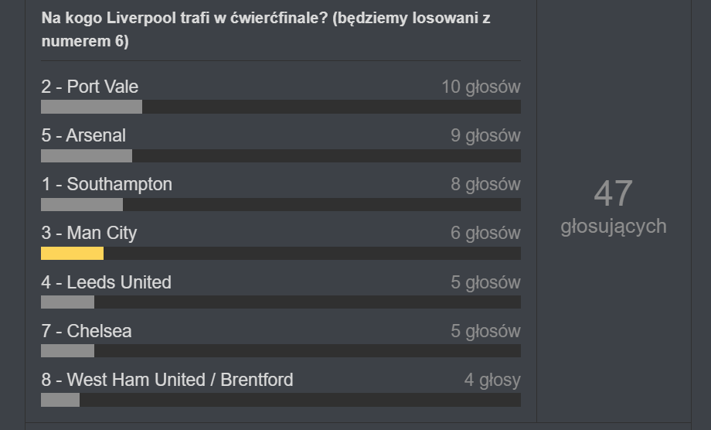Image resolution: width=711 pixels, height=430 pixels.
Task: View the "6 głosów" count for Man City
Action: (485, 233)
